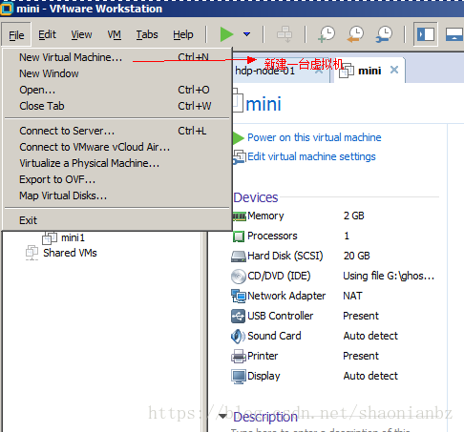Select the Printer device label
This screenshot has width=464, height=432.
tap(263, 356)
